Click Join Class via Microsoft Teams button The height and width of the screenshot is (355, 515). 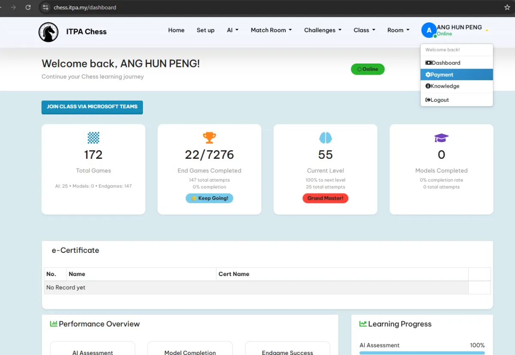coord(92,107)
